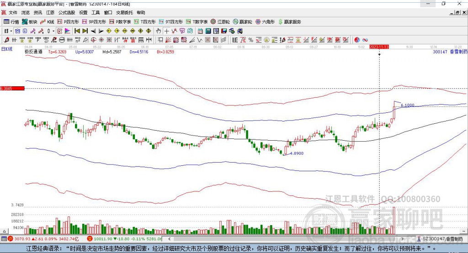Click the 赢家服务 dollar sign icon
Image resolution: width=468 pixels, height=253 pixels.
pyautogui.click(x=280, y=22)
